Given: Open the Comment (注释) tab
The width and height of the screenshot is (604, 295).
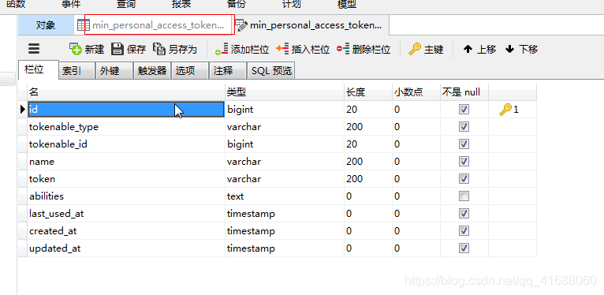Looking at the screenshot, I should (228, 71).
